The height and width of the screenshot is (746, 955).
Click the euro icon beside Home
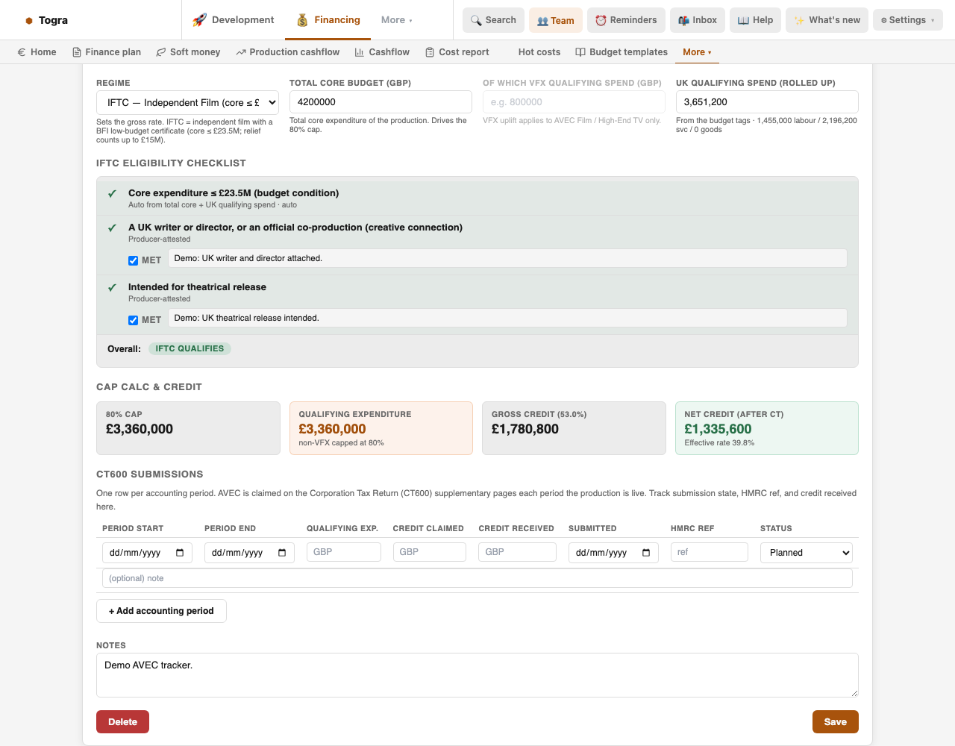tap(22, 52)
